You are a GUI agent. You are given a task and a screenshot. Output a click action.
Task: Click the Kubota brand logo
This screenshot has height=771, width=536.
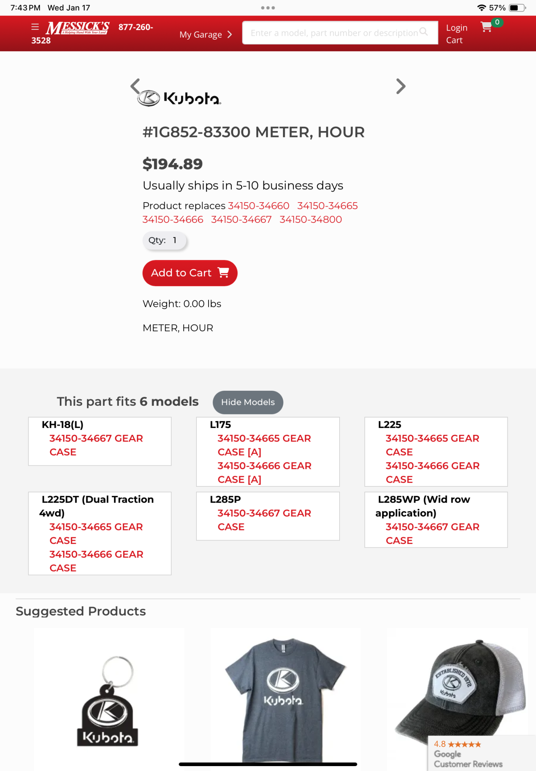[179, 98]
